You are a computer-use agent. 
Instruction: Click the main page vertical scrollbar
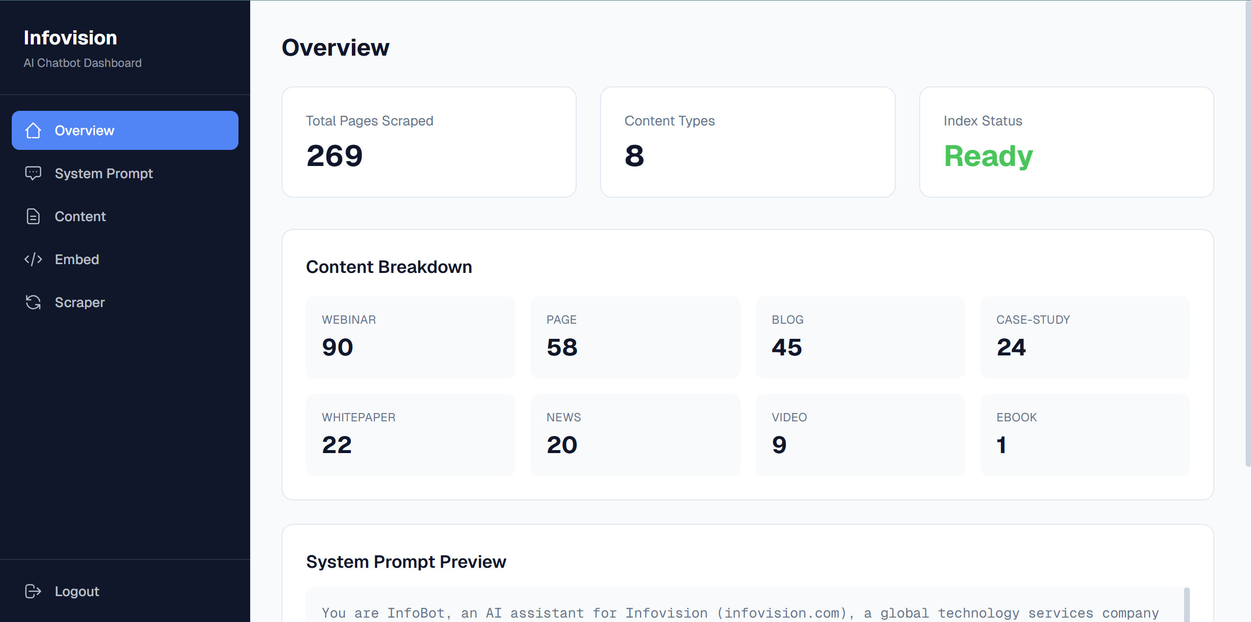(1248, 234)
